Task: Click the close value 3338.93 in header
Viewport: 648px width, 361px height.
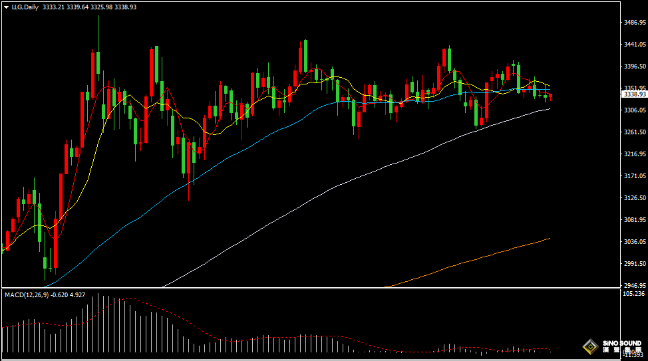Action: click(125, 7)
